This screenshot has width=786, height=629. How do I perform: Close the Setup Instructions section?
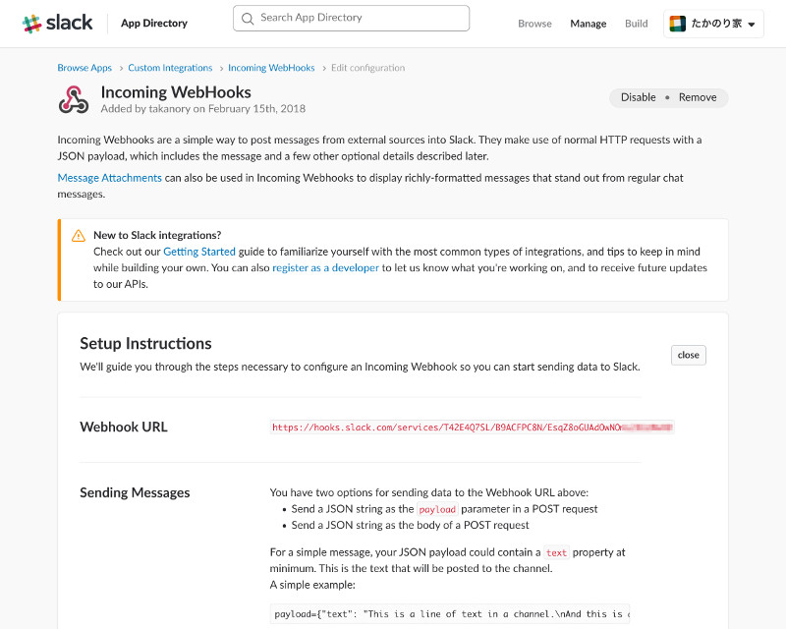tap(689, 355)
